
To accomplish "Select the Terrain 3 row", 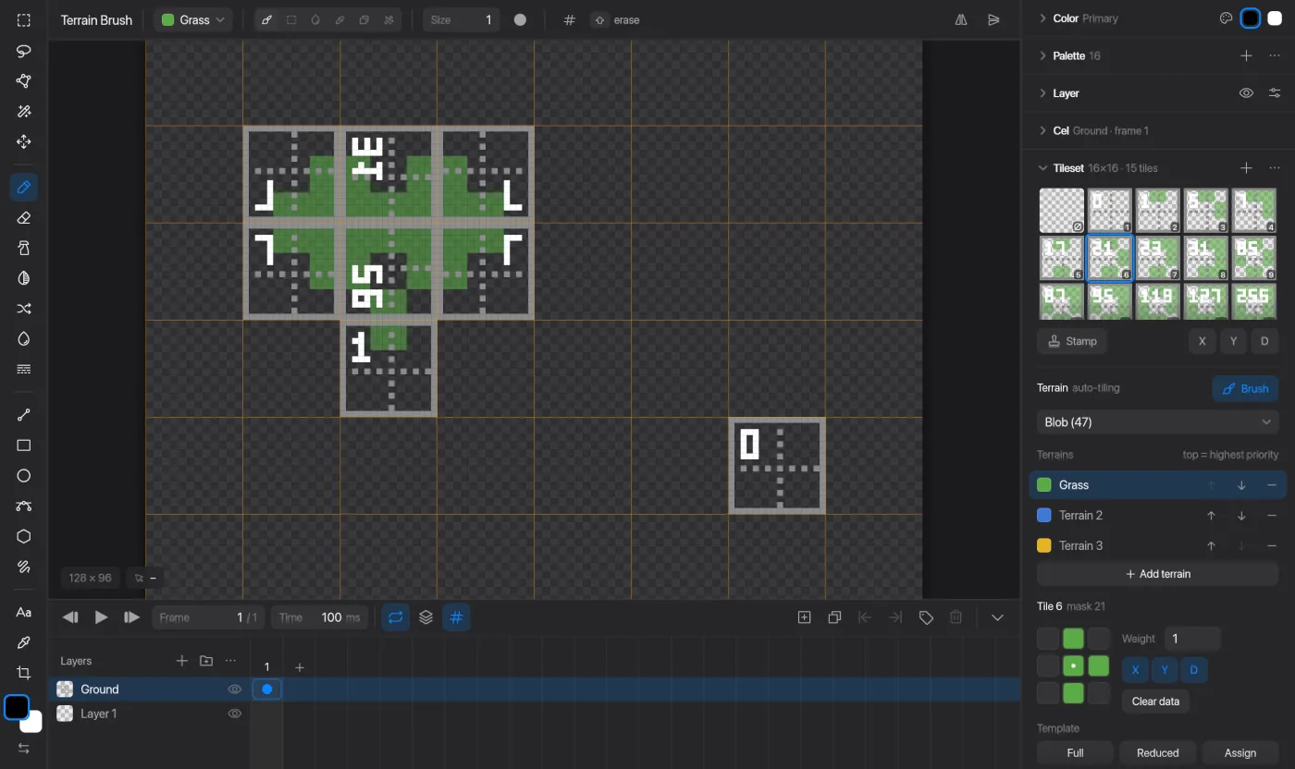I will click(1158, 546).
